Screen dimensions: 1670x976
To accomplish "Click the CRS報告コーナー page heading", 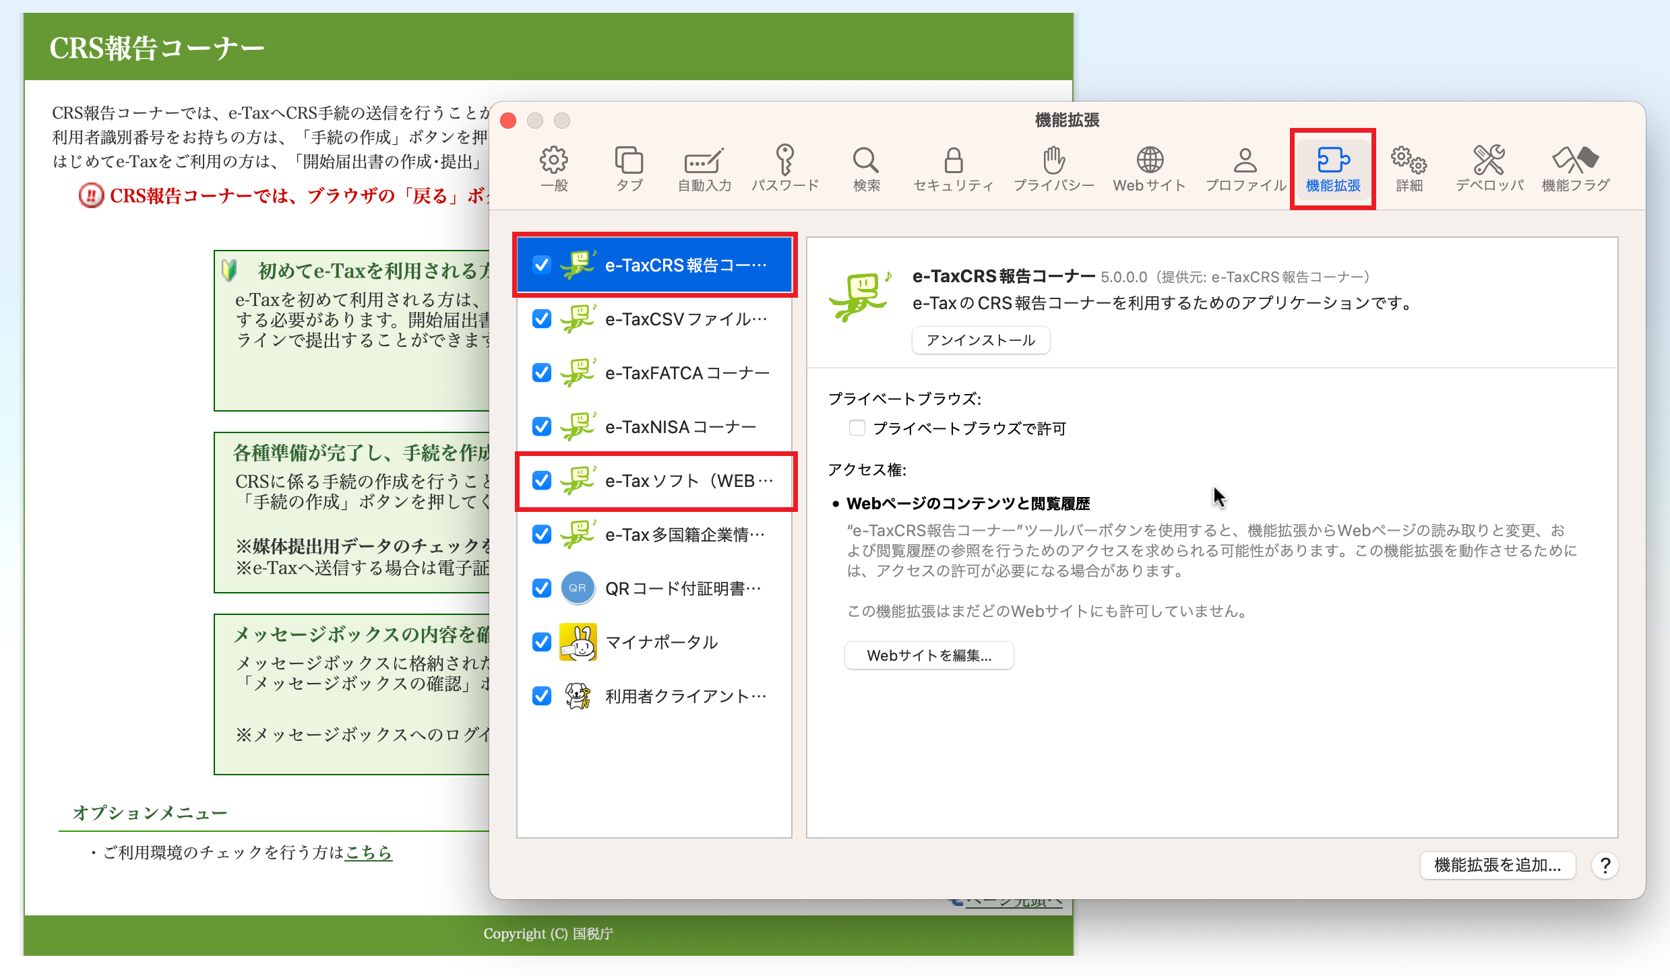I will (157, 48).
